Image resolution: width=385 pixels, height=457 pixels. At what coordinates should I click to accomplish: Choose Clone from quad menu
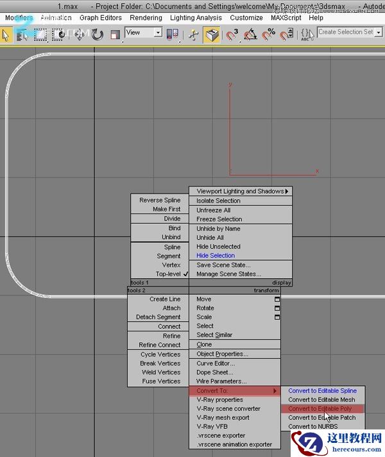(235, 344)
